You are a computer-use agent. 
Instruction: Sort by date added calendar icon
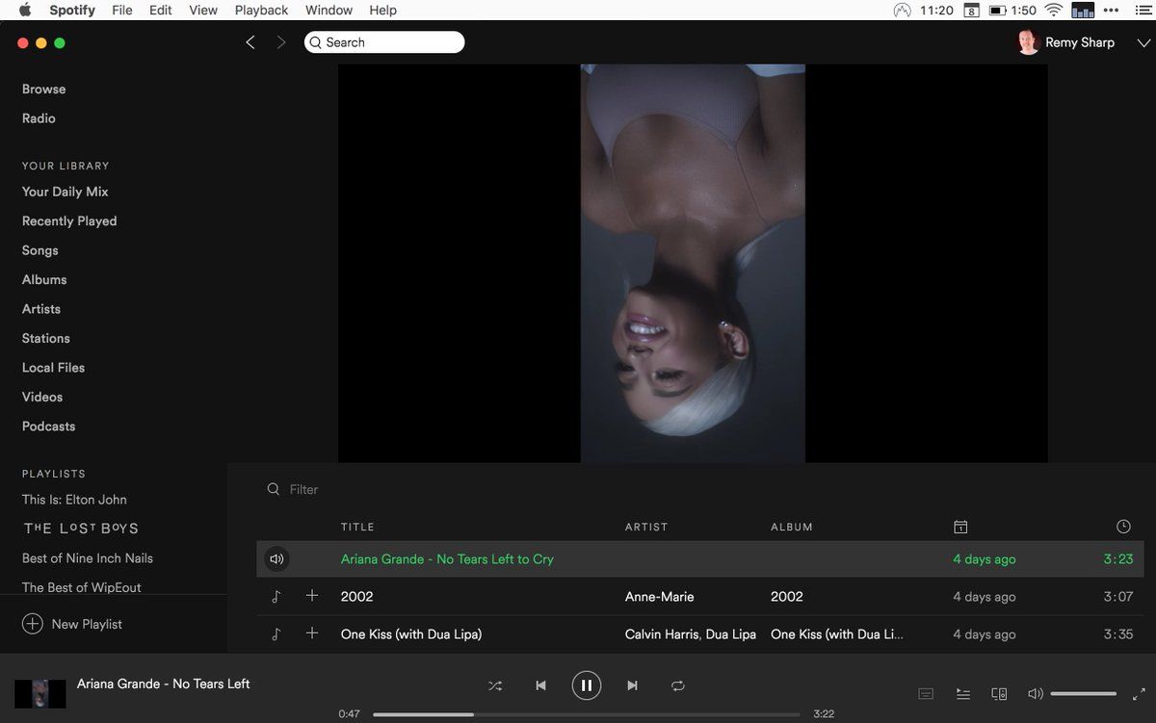coord(960,527)
